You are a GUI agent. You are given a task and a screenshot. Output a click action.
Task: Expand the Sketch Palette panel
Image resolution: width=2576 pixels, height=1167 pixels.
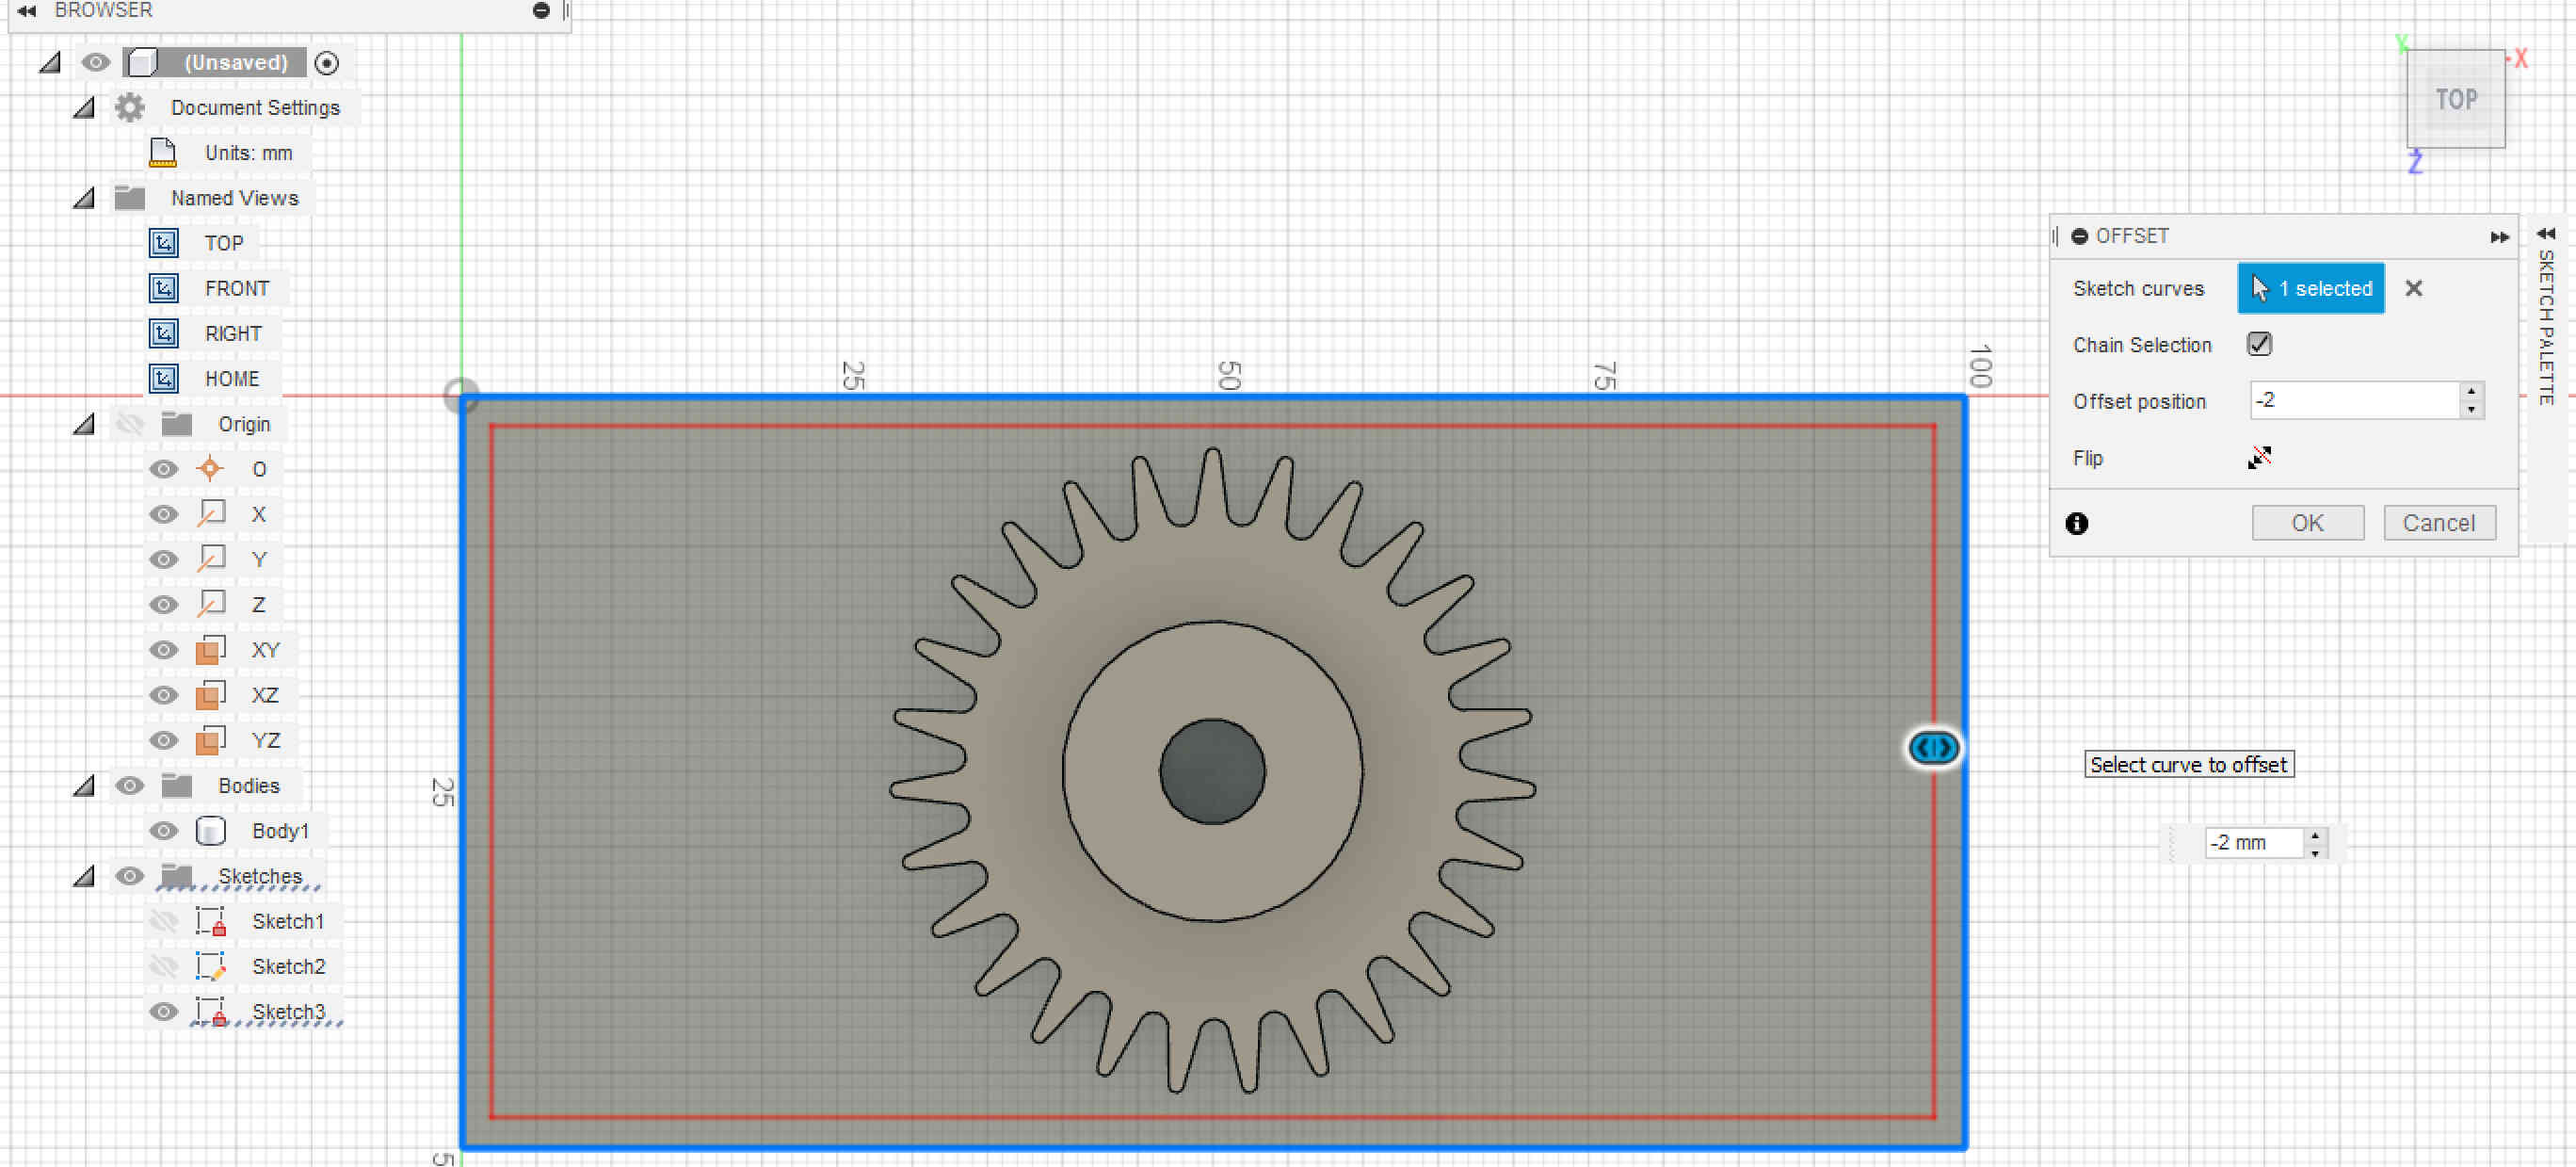(x=2545, y=234)
